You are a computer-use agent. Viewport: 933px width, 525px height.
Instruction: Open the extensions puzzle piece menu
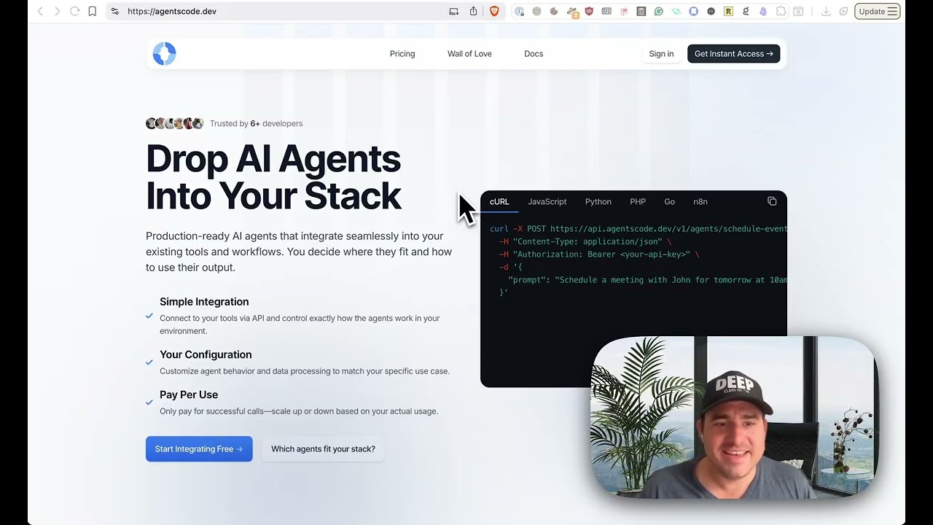(x=781, y=11)
